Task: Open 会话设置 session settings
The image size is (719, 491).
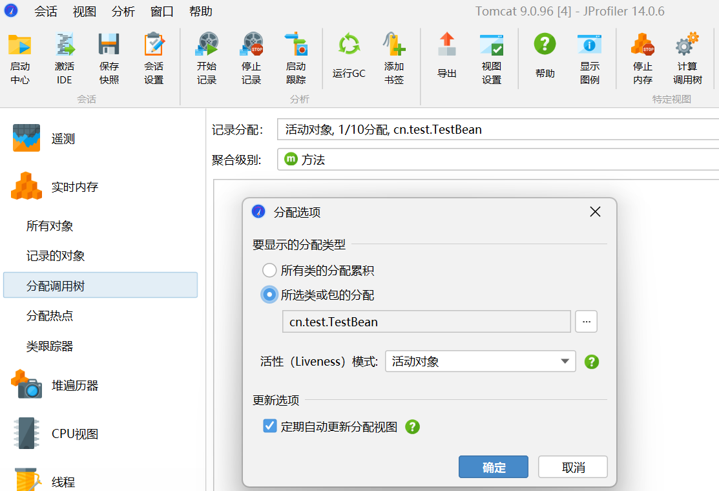Action: click(x=154, y=59)
